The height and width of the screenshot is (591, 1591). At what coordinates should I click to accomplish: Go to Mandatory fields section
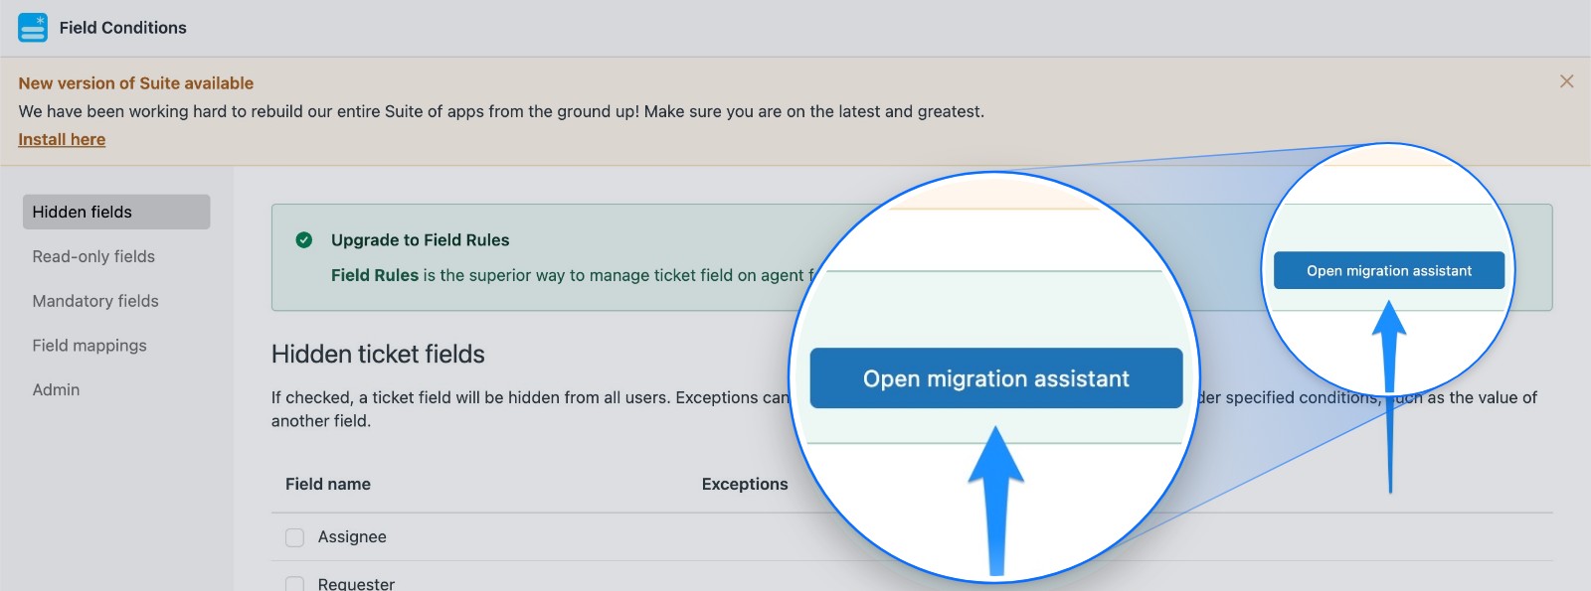pyautogui.click(x=95, y=301)
